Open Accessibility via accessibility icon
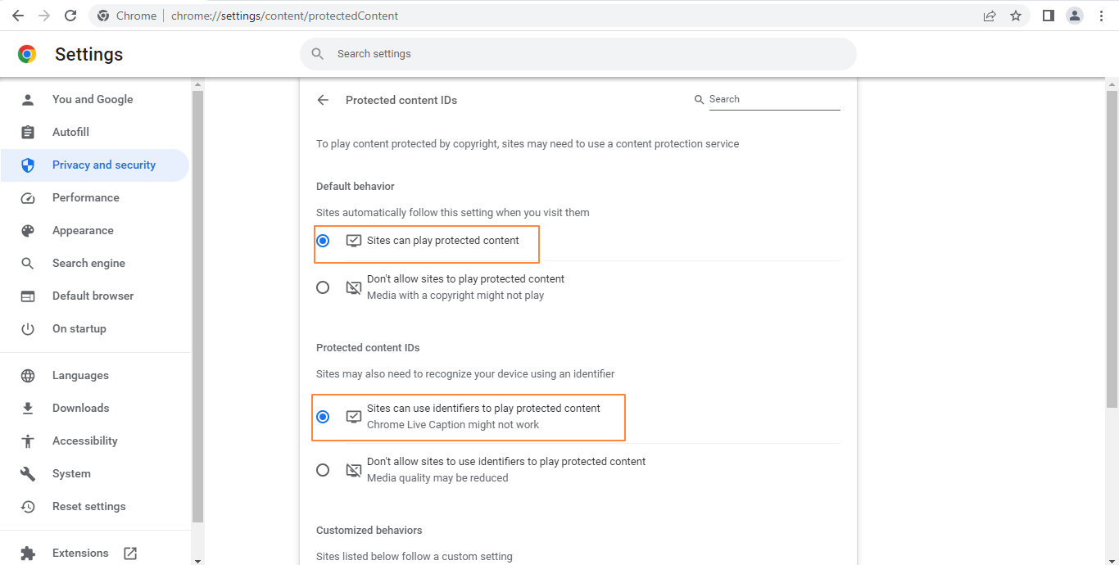The width and height of the screenshot is (1119, 565). tap(28, 441)
